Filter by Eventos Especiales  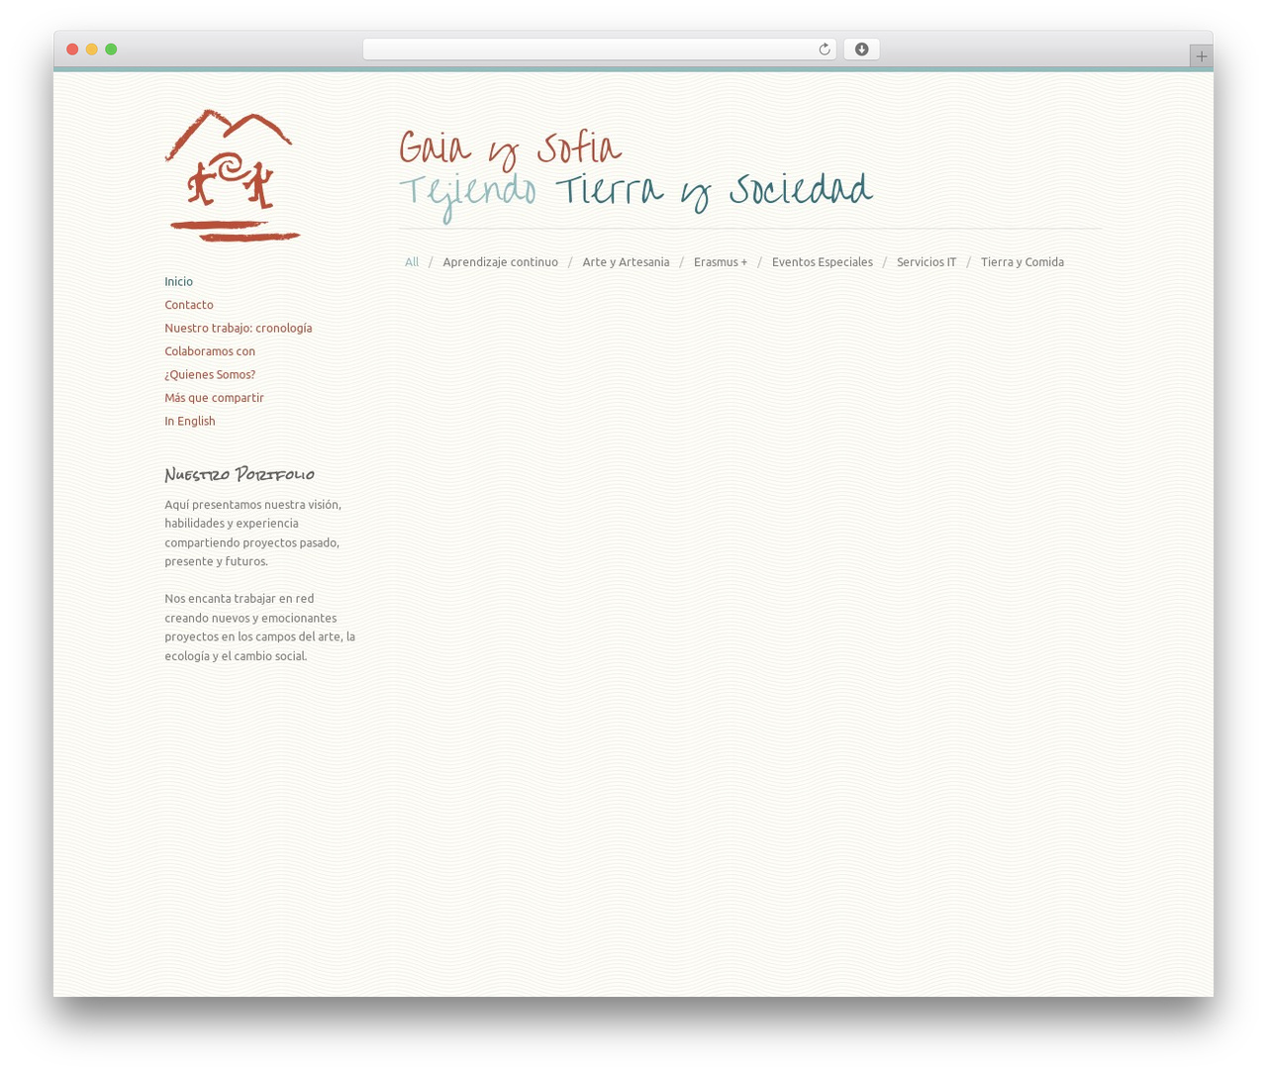click(822, 262)
